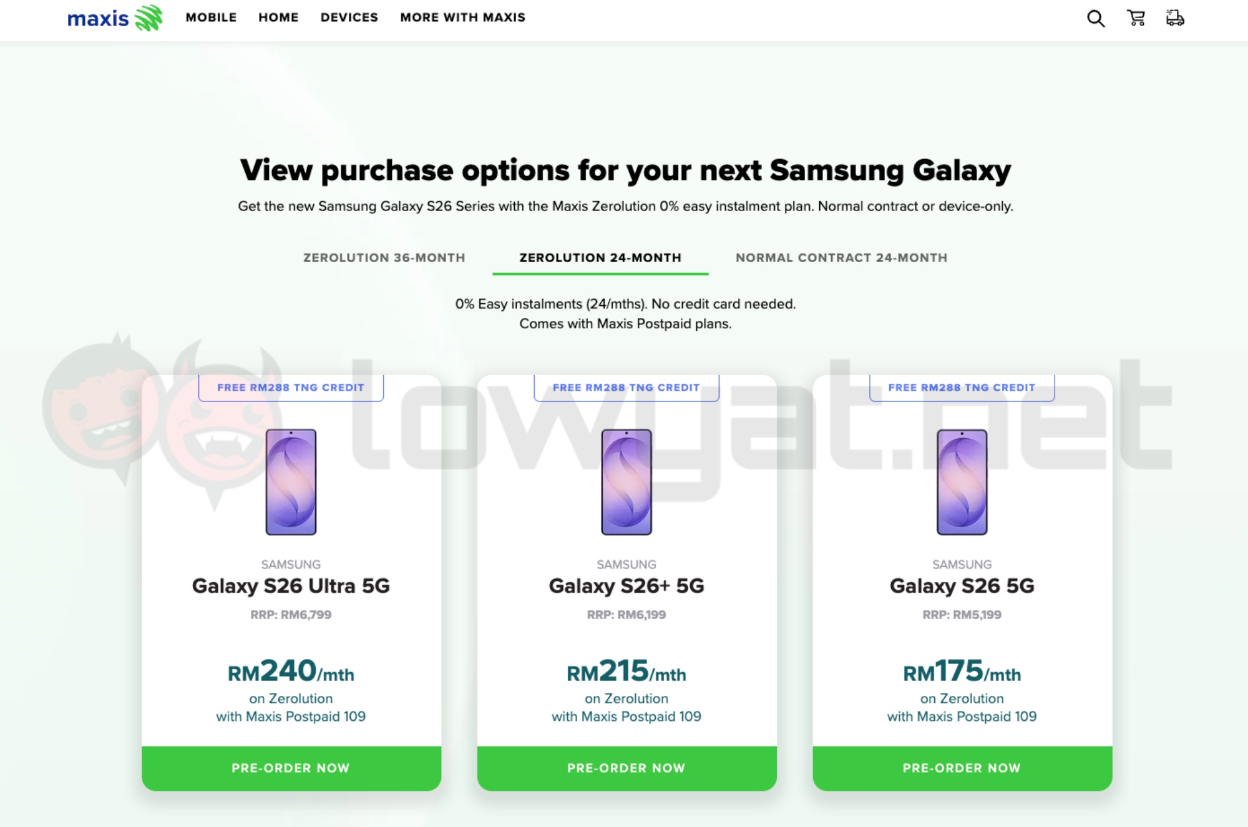
Task: Pre-order the Galaxy S26 Ultra 5G
Action: pos(291,768)
